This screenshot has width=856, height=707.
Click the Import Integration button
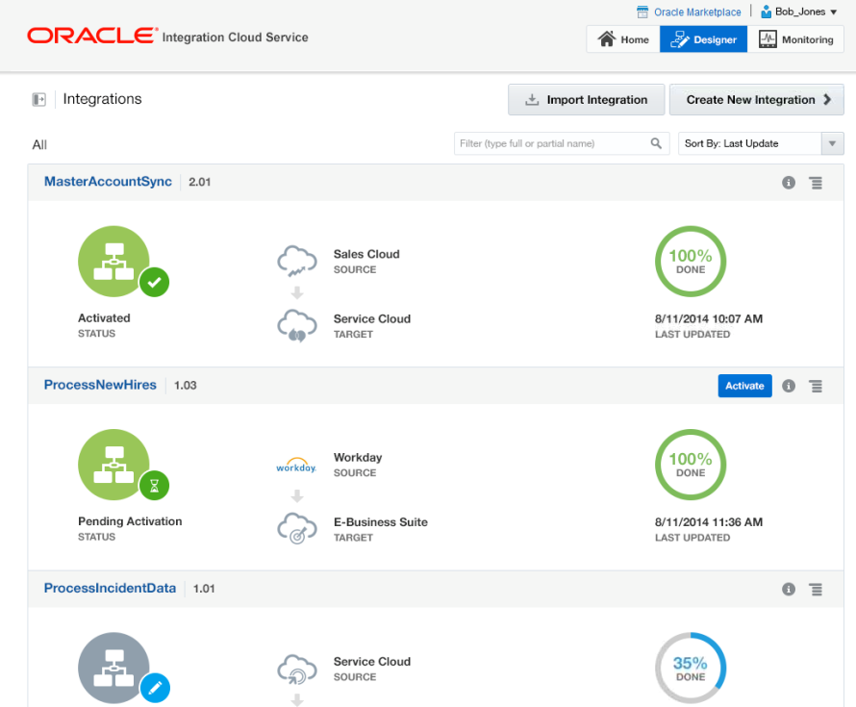[586, 100]
